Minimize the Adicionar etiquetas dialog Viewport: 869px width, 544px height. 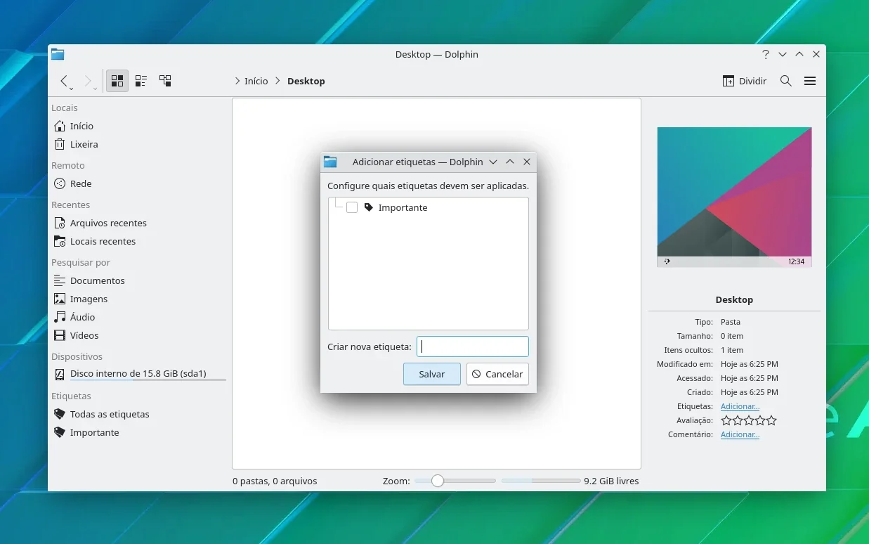point(493,162)
